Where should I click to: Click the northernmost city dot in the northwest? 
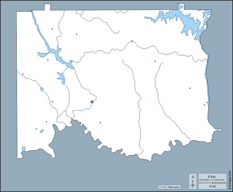pos(52,29)
